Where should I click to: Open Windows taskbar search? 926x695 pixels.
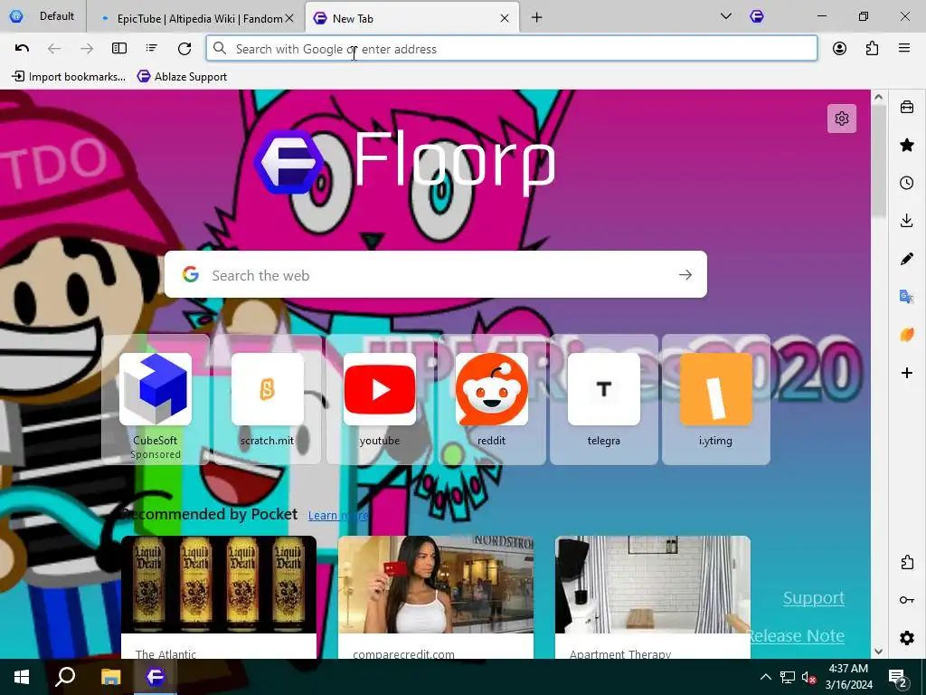[65, 677]
